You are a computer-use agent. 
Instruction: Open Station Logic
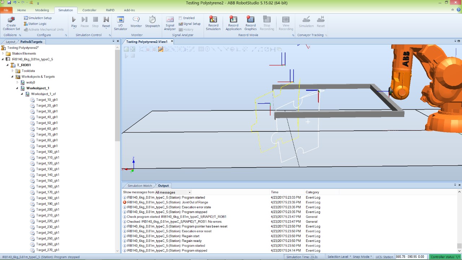(x=35, y=24)
